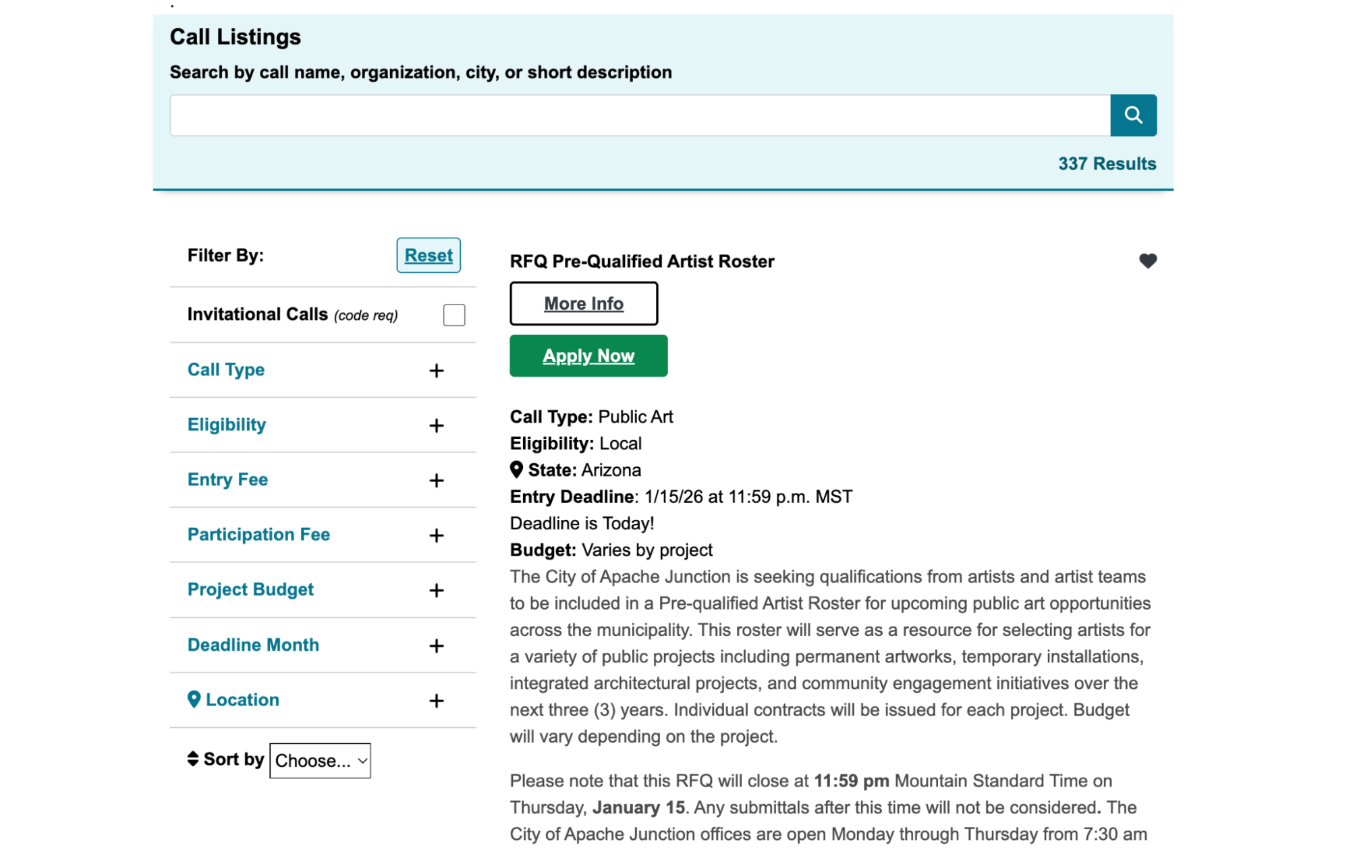Click the plus icon beside Entry Fee
The image size is (1349, 852).
437,480
